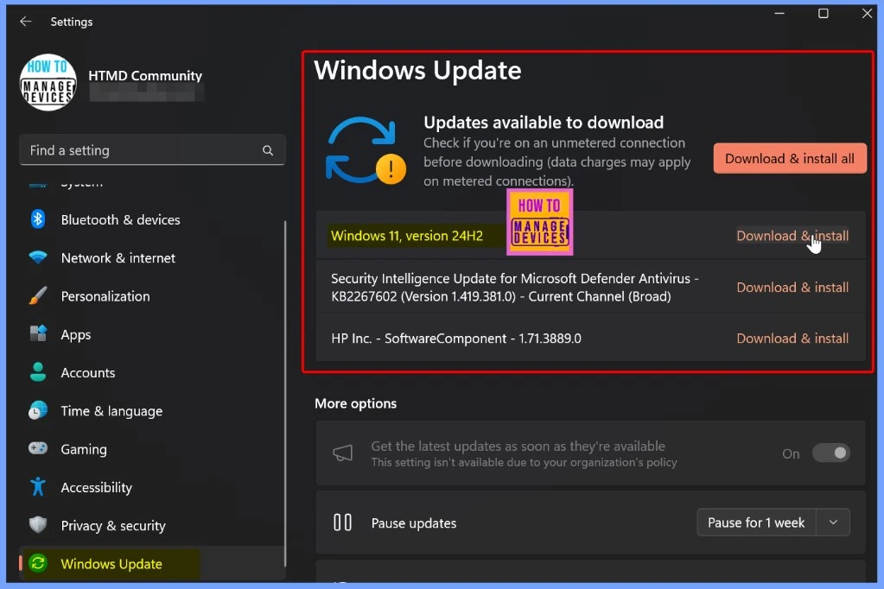
Task: Click the pause icon next to Pause updates
Action: [x=343, y=522]
